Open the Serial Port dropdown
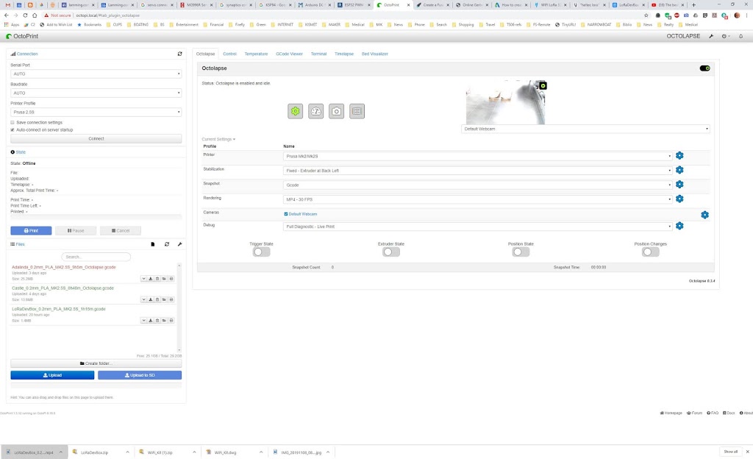The image size is (753, 459). coord(96,74)
